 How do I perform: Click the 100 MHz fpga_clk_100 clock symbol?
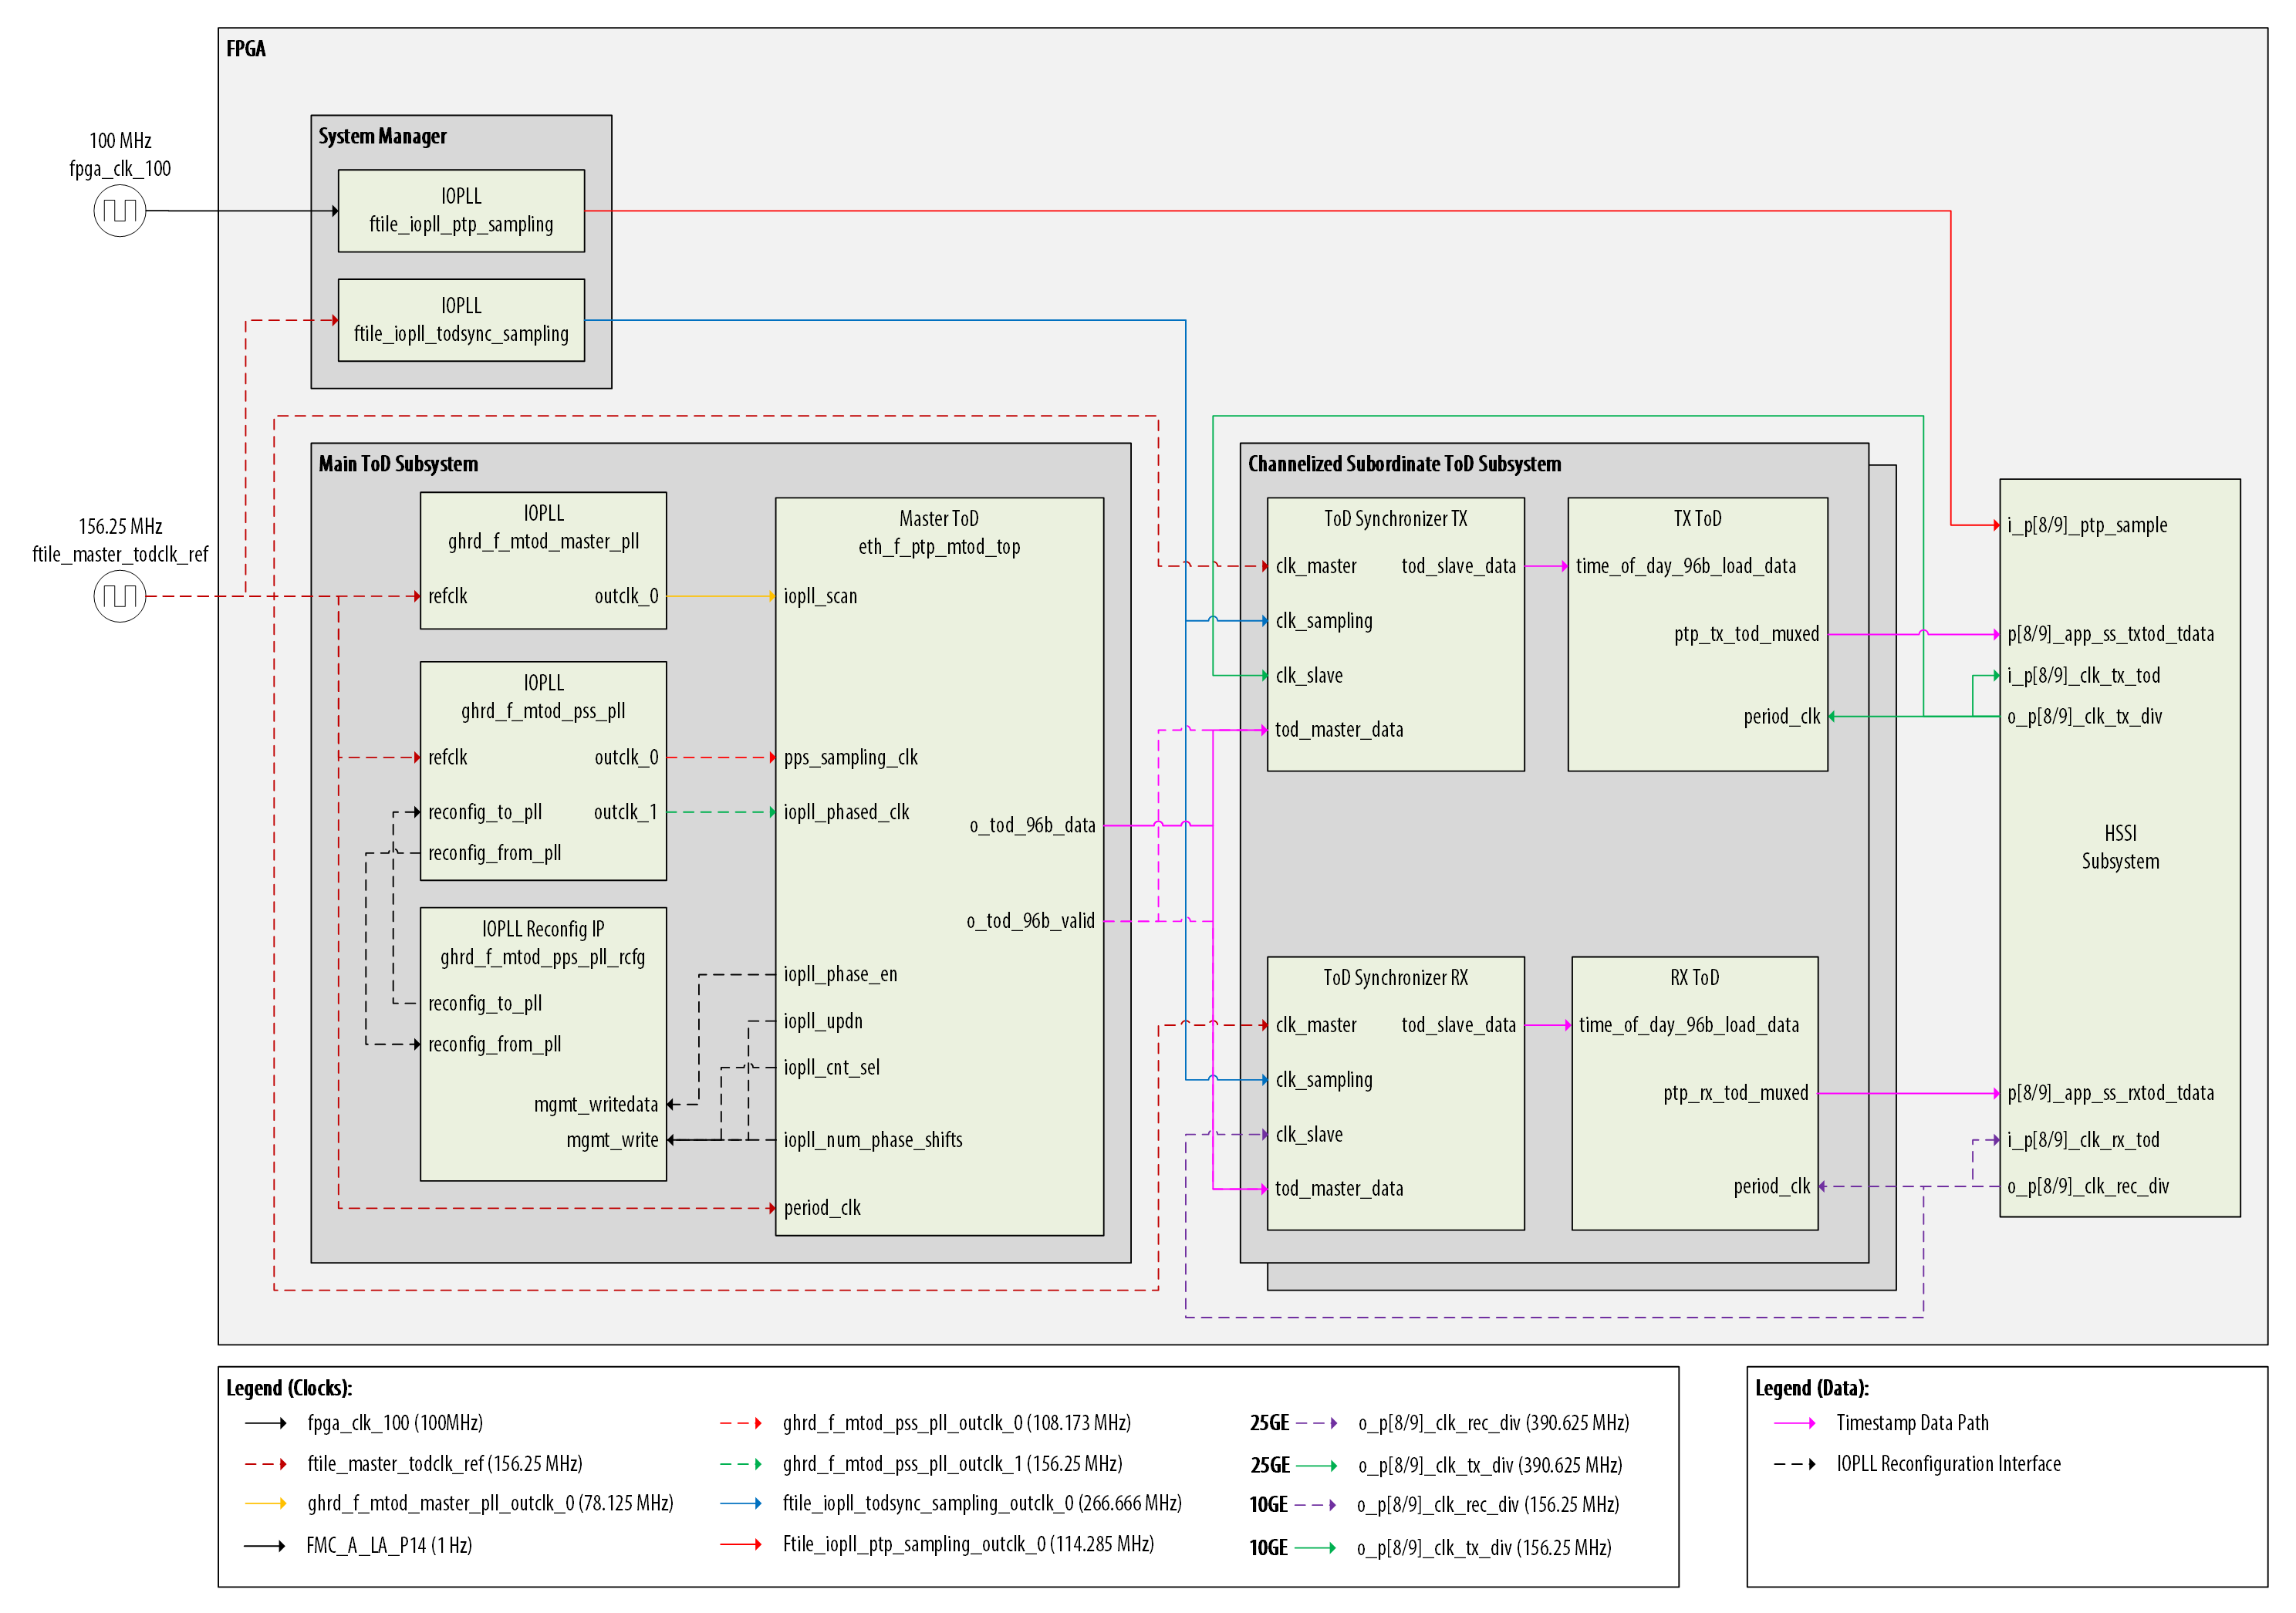click(120, 211)
